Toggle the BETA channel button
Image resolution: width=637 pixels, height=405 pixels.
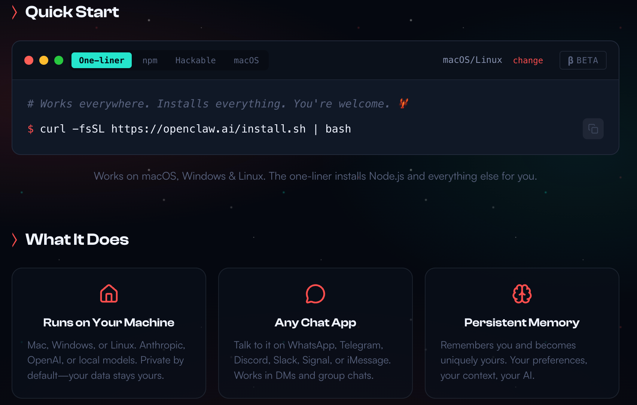tap(583, 60)
